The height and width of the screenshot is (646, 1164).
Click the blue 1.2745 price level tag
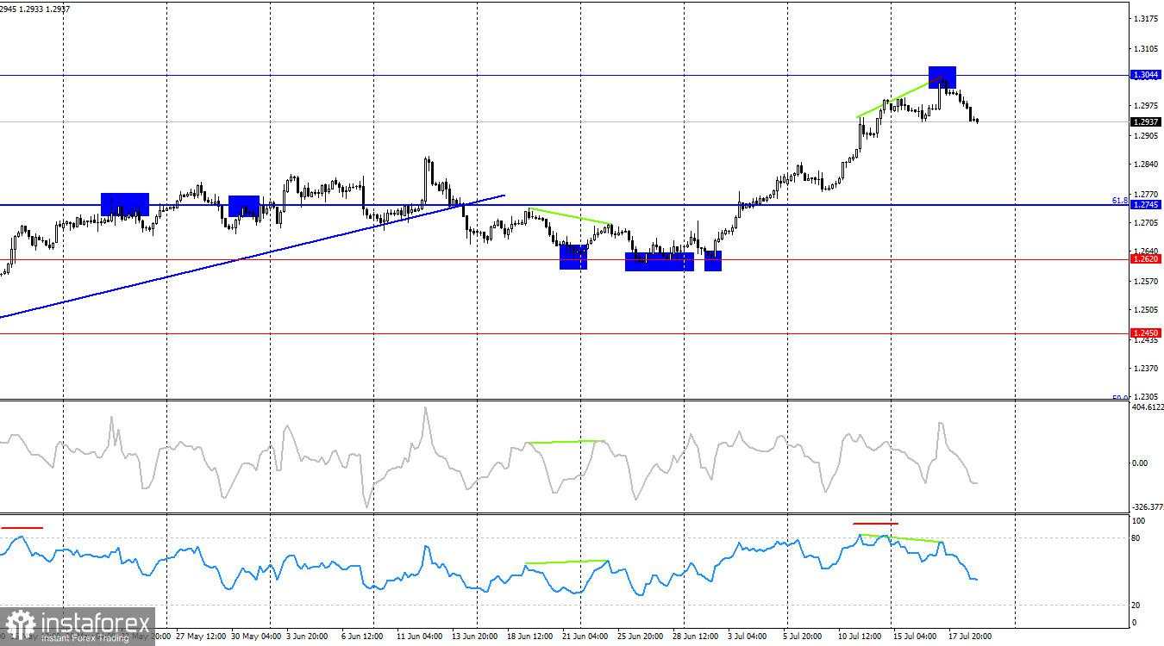point(1147,205)
